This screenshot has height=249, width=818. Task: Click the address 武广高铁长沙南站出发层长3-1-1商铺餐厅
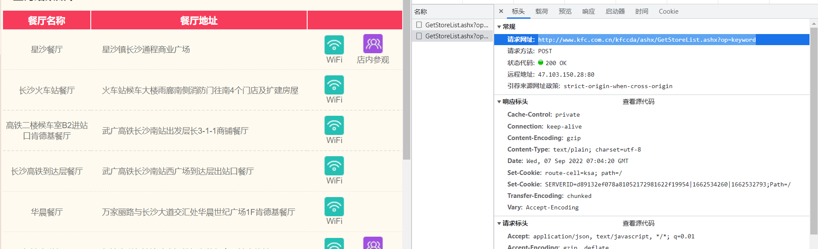coord(175,131)
